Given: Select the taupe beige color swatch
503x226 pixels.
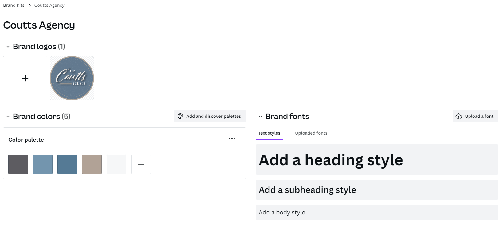Looking at the screenshot, I should [92, 164].
